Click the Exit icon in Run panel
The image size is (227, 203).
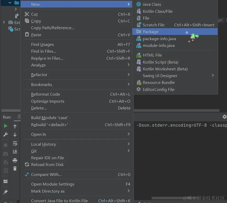tap(5, 171)
